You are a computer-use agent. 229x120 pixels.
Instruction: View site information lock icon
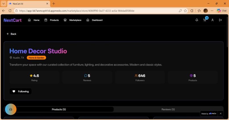(16, 11)
